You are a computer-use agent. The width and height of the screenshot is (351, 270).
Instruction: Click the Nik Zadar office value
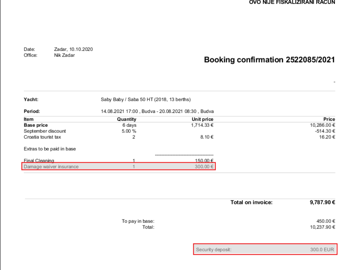pos(65,55)
